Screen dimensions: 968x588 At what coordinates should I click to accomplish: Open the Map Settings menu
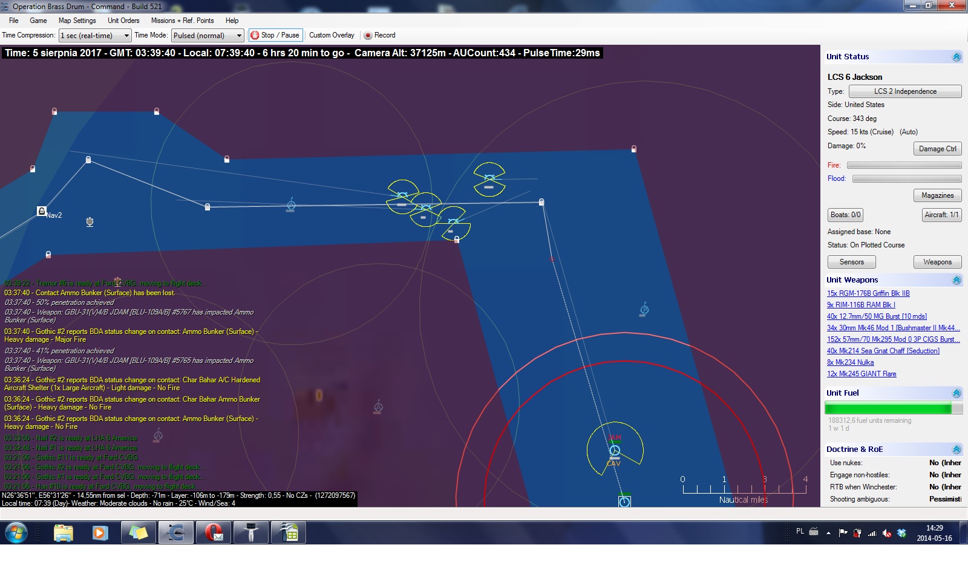(x=77, y=21)
